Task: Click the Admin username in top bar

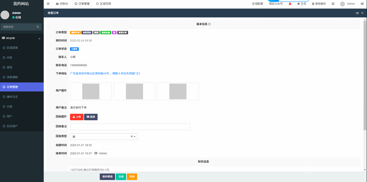Action: 351,4
